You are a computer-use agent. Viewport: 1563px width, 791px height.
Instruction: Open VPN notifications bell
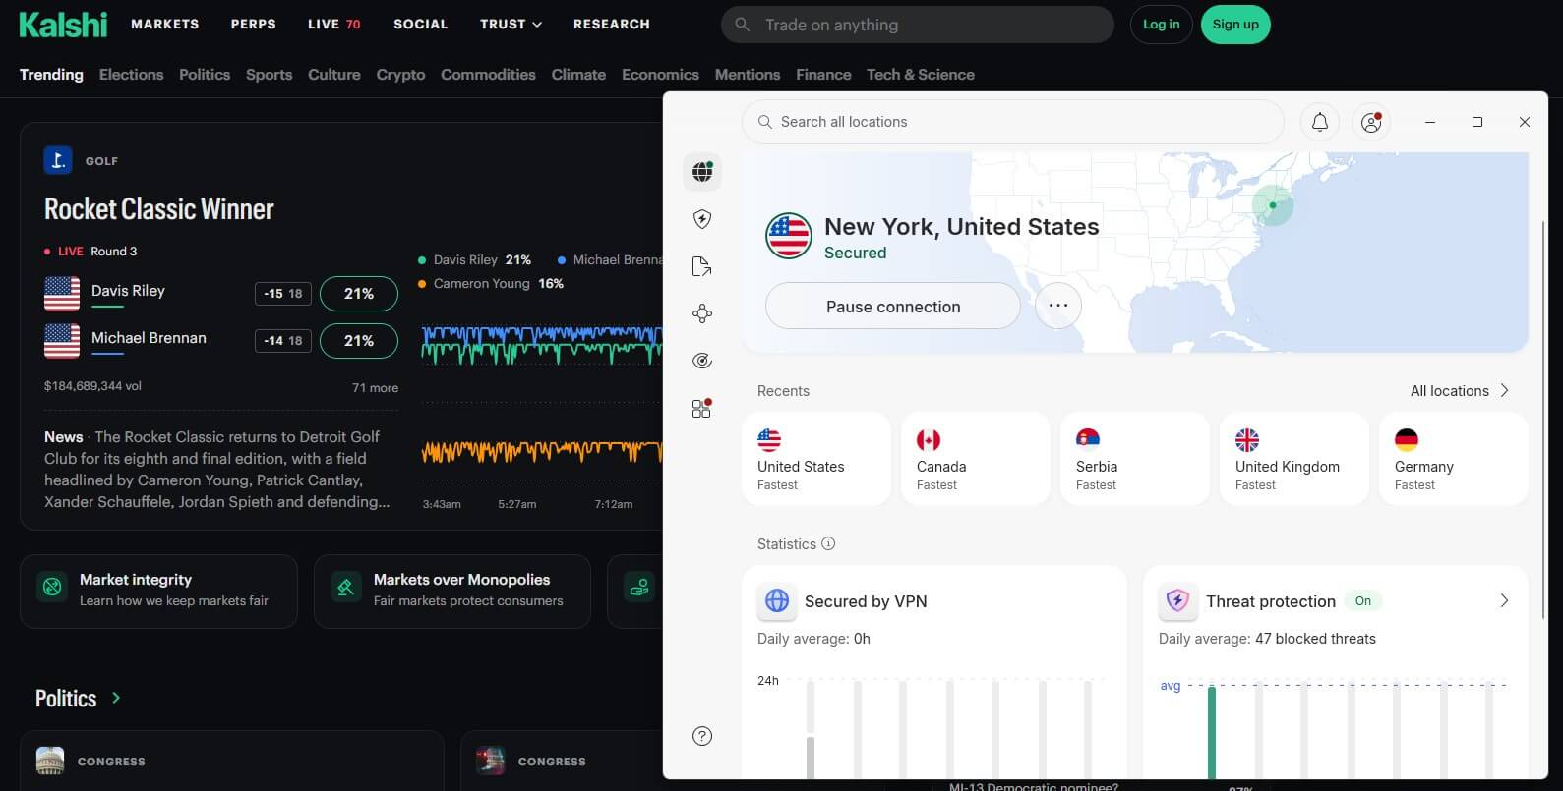click(x=1320, y=122)
